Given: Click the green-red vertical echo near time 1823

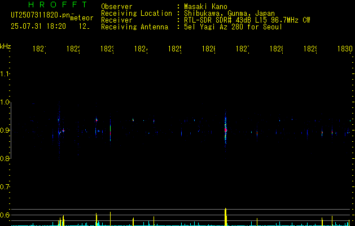Looking at the screenshot, I should coord(111,131).
